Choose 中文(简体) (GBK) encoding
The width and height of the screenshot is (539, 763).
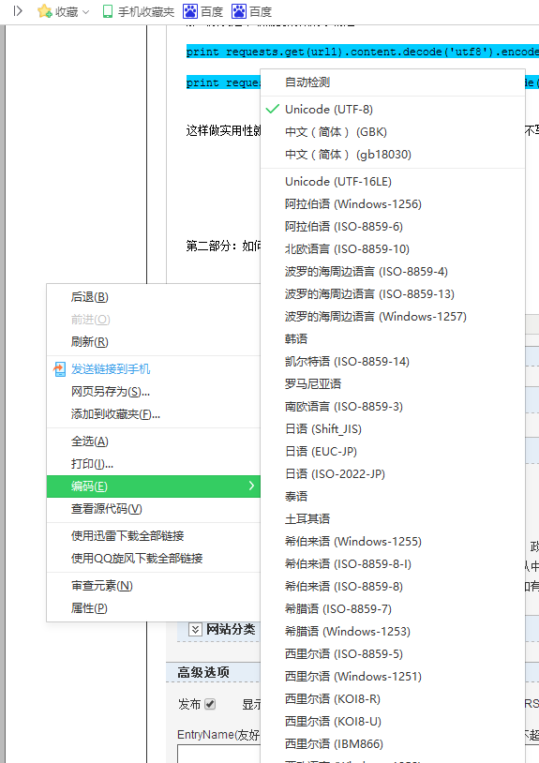point(393,132)
